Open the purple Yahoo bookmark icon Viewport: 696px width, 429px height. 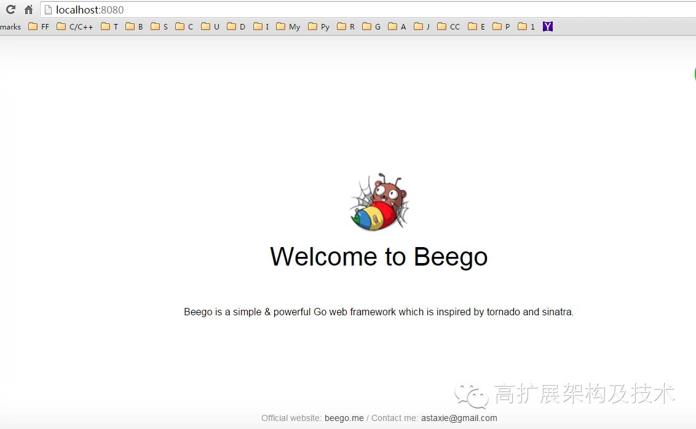(x=548, y=26)
